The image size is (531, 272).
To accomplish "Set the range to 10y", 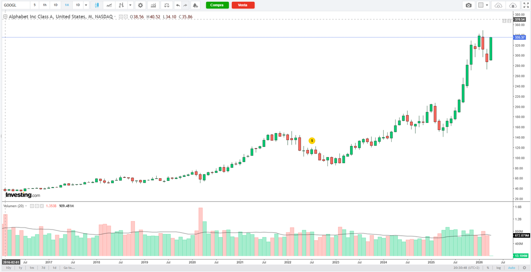I will tap(8, 268).
